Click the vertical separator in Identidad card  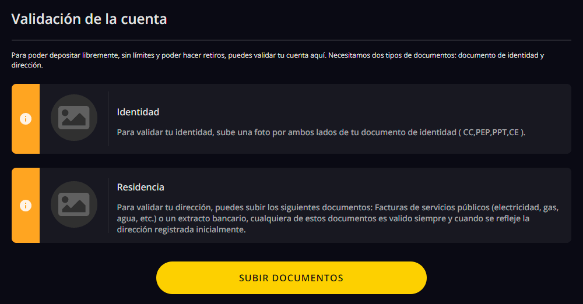tap(108, 119)
